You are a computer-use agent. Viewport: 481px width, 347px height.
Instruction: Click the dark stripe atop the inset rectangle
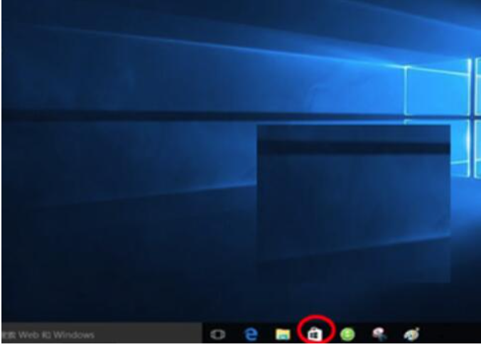pos(353,147)
